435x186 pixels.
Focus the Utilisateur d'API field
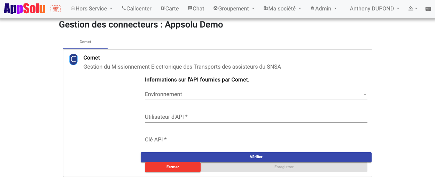point(256,117)
